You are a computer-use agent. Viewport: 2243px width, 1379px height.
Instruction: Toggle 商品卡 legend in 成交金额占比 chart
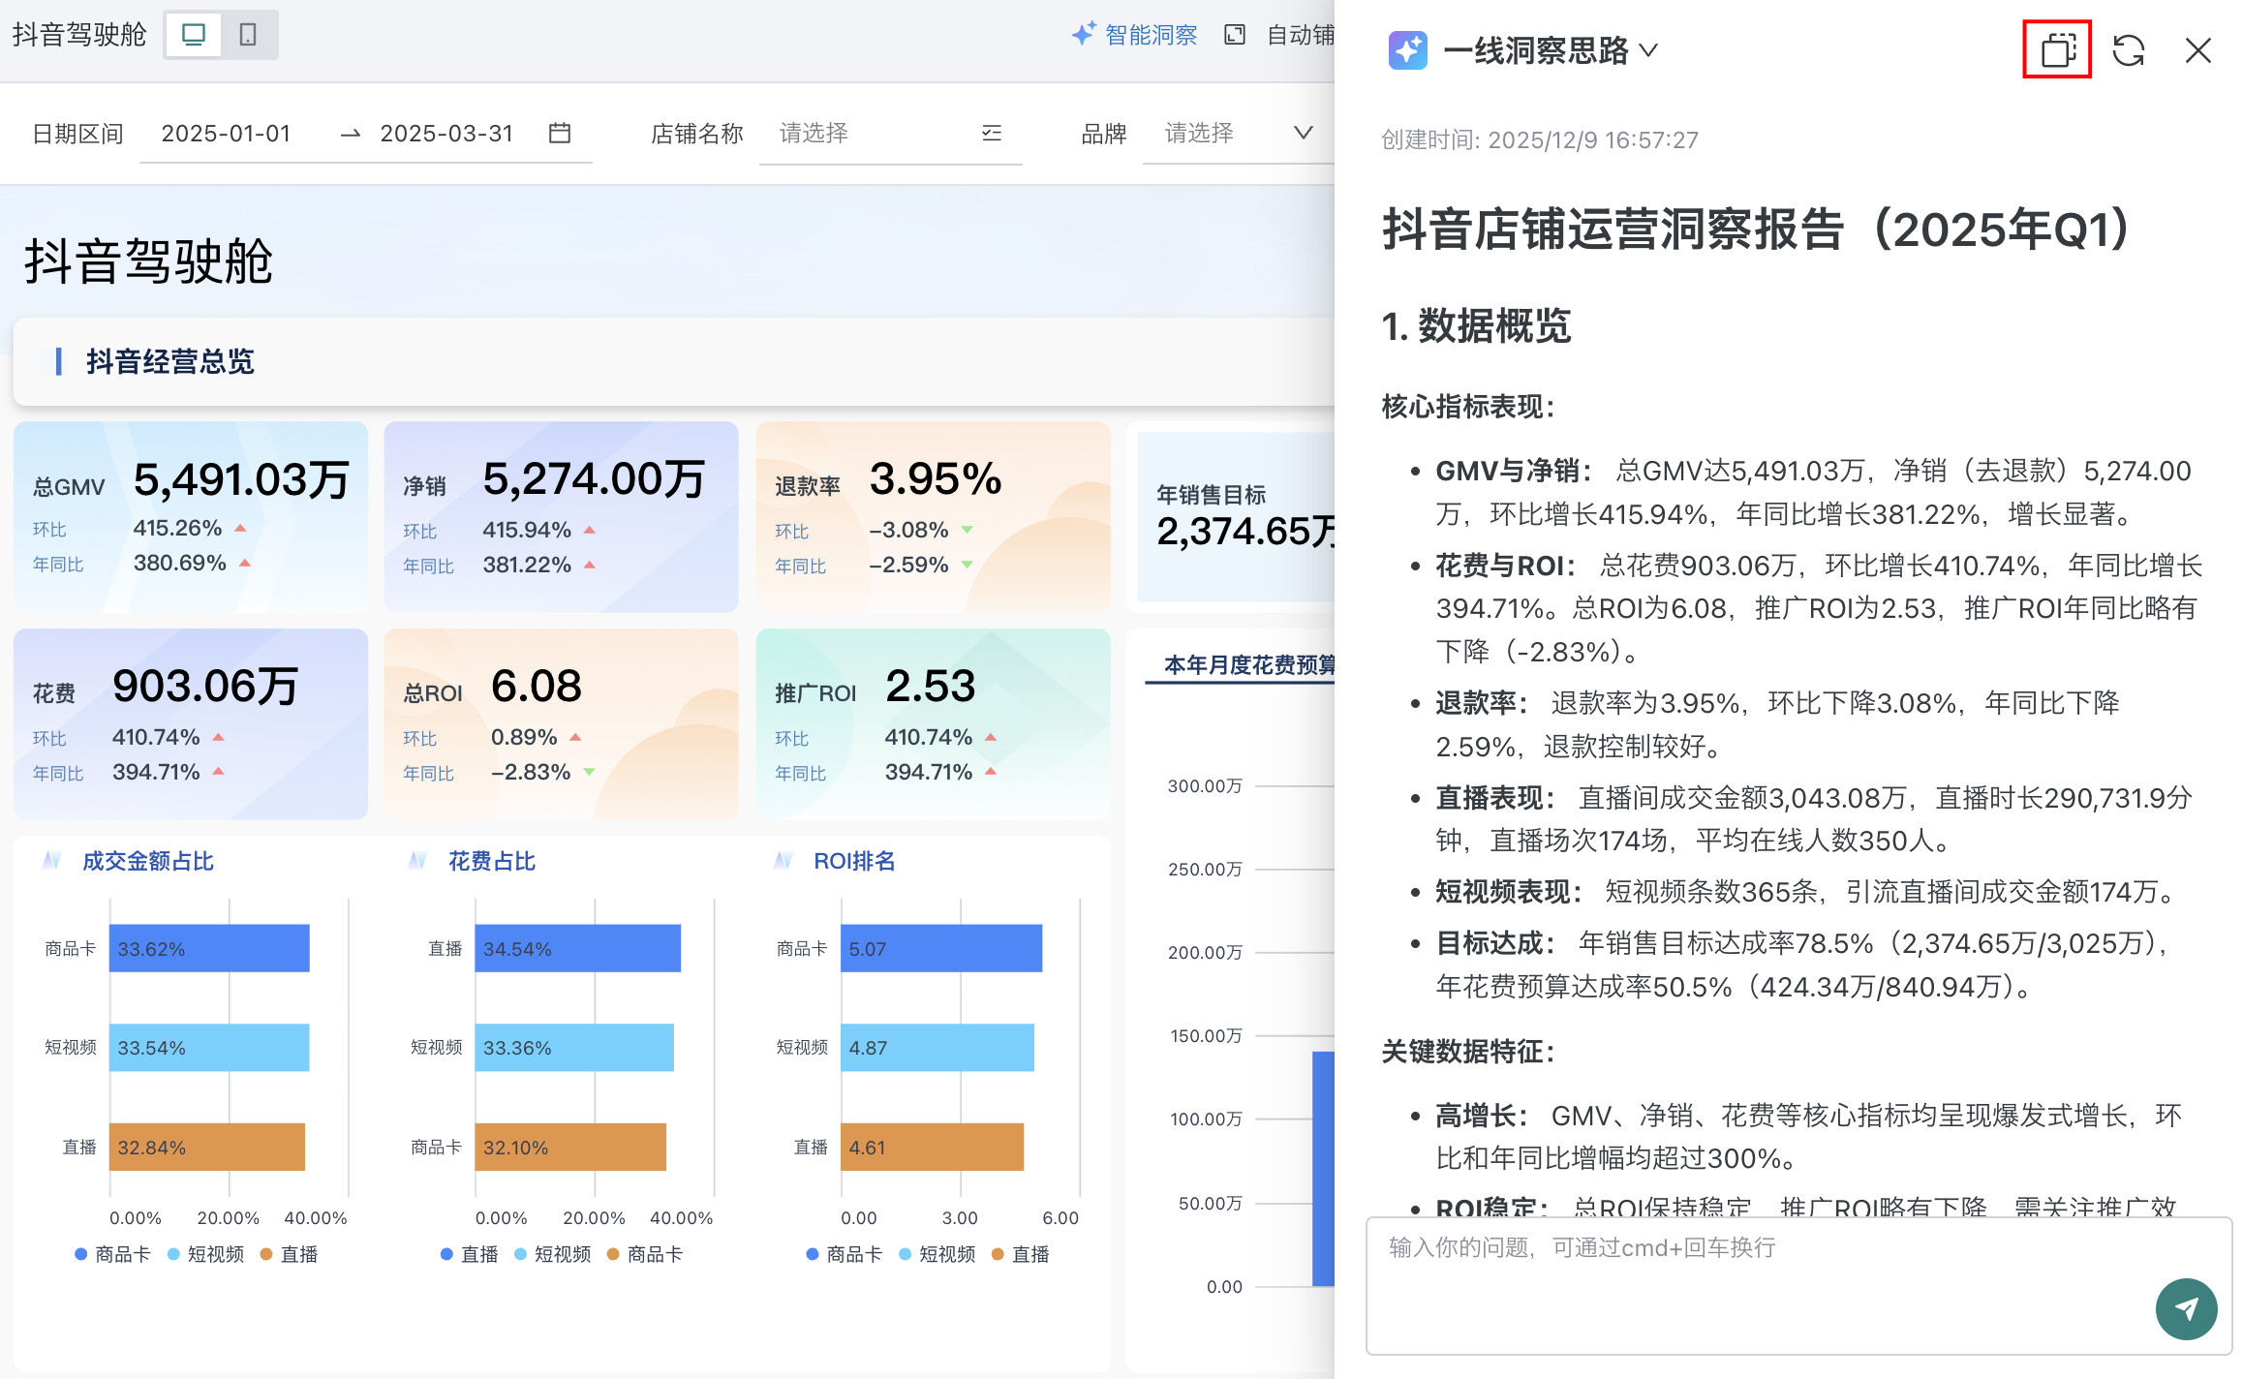pos(112,1254)
